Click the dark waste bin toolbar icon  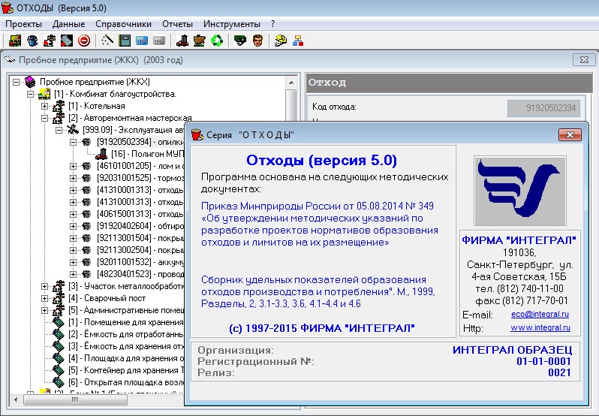(x=67, y=41)
